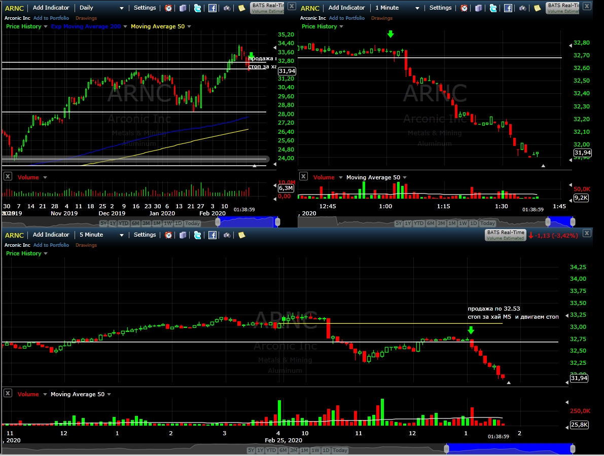The image size is (604, 456).
Task: Open Settings in Daily chart
Action: (x=145, y=8)
